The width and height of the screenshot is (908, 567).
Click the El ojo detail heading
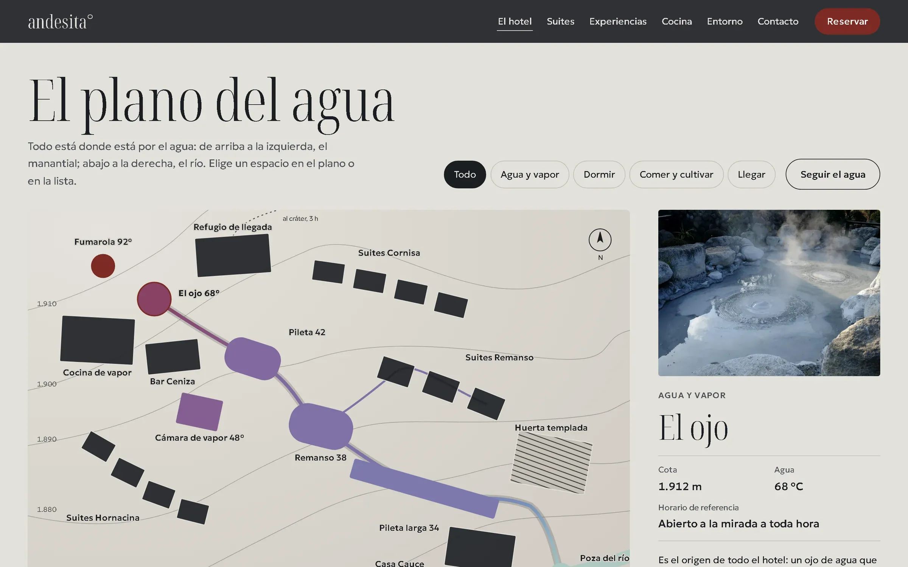[x=693, y=428]
